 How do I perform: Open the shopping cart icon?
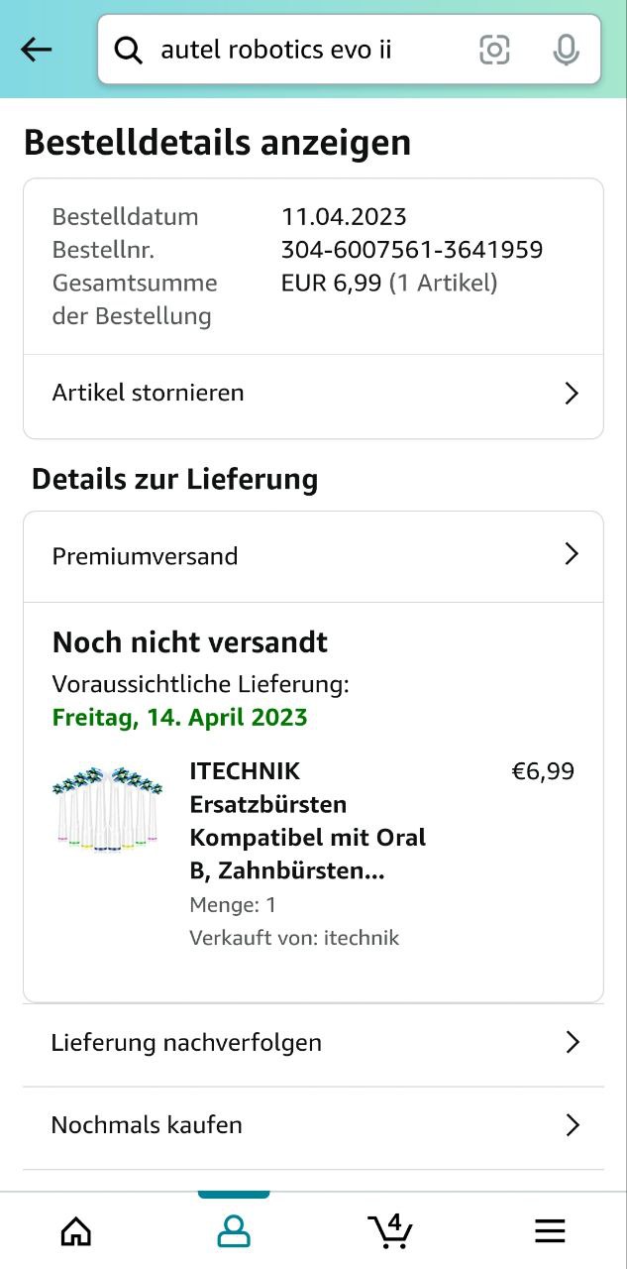point(390,1230)
